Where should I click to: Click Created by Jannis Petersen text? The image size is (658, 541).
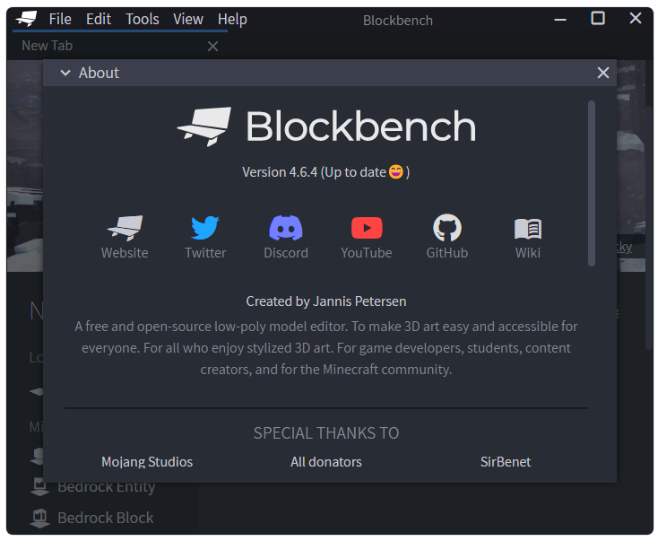click(326, 301)
